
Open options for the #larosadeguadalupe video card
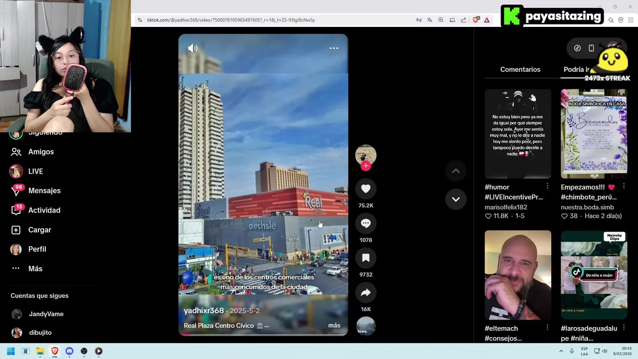[624, 328]
